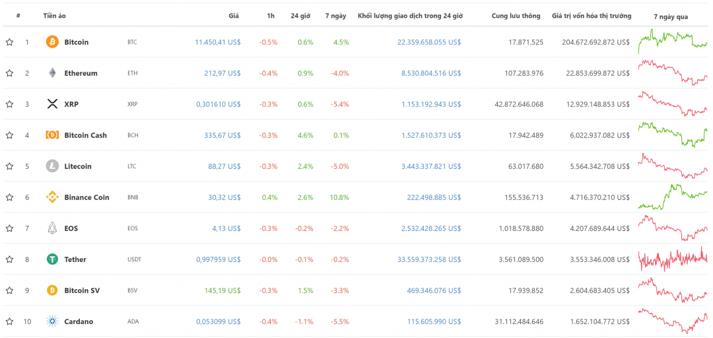Click the BTC ticker symbol

tap(132, 42)
